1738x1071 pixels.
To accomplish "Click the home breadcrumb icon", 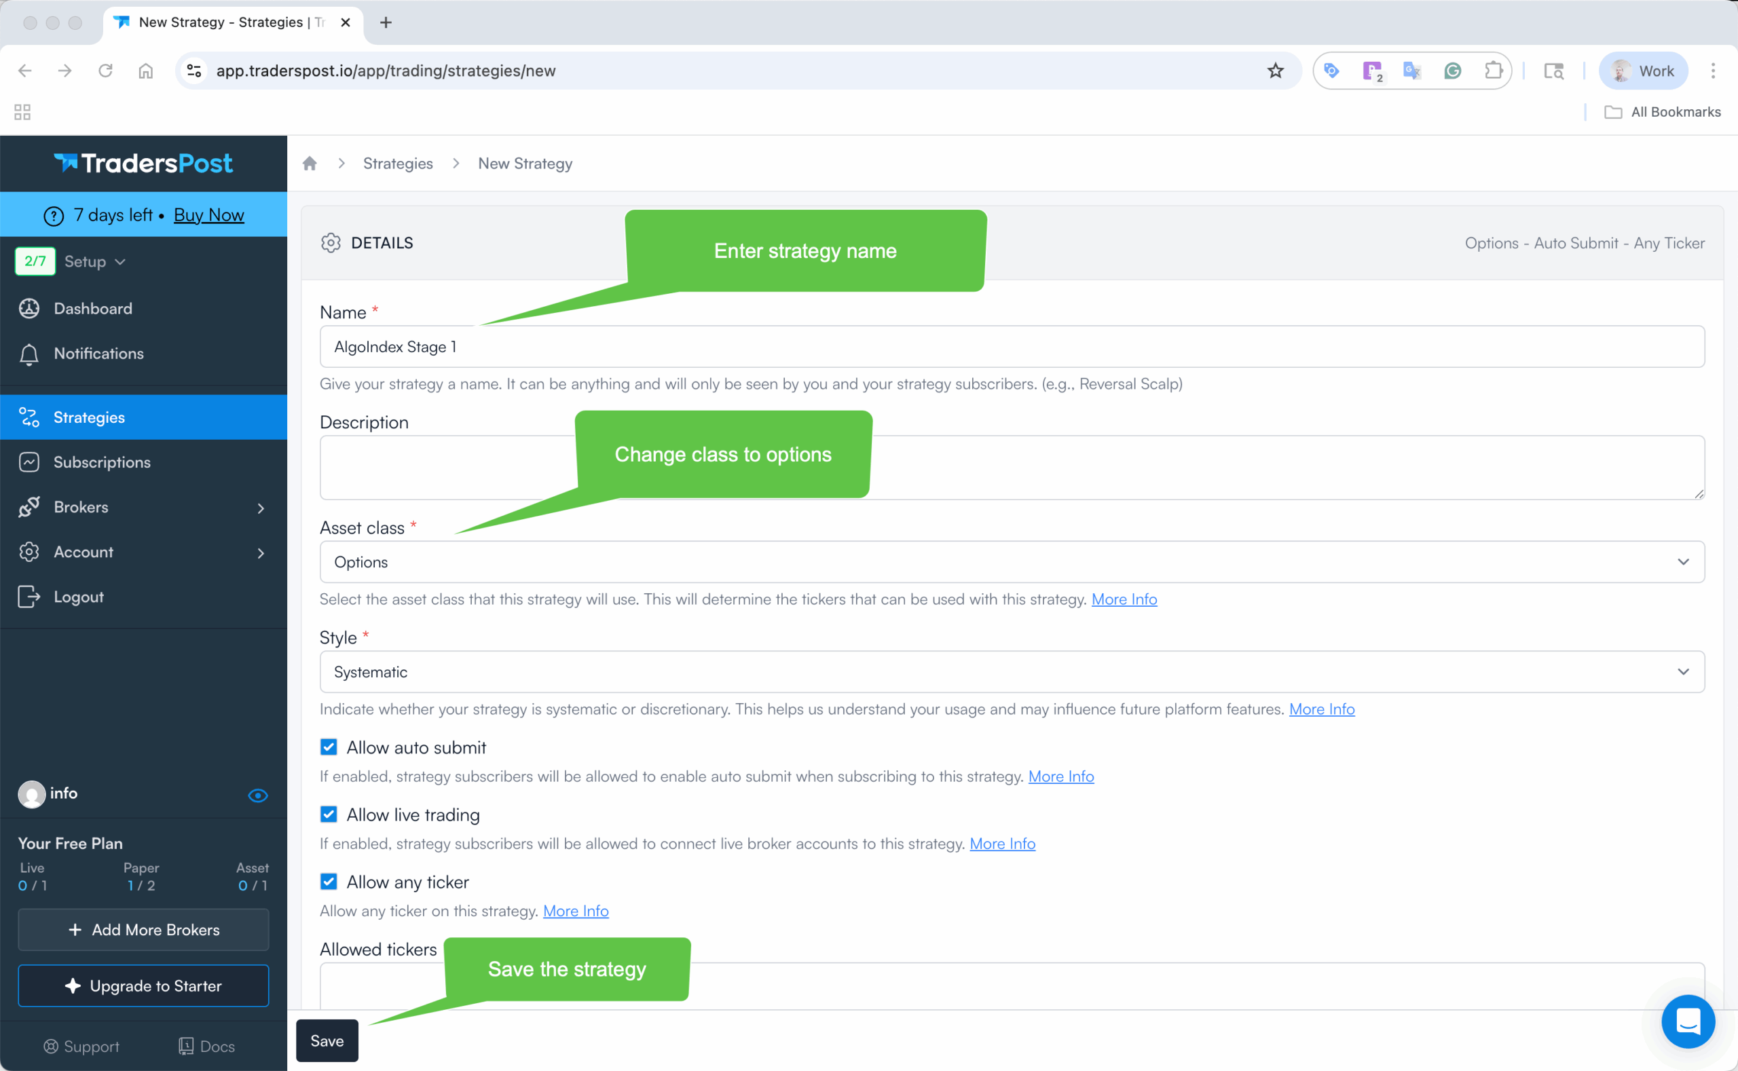I will [310, 164].
